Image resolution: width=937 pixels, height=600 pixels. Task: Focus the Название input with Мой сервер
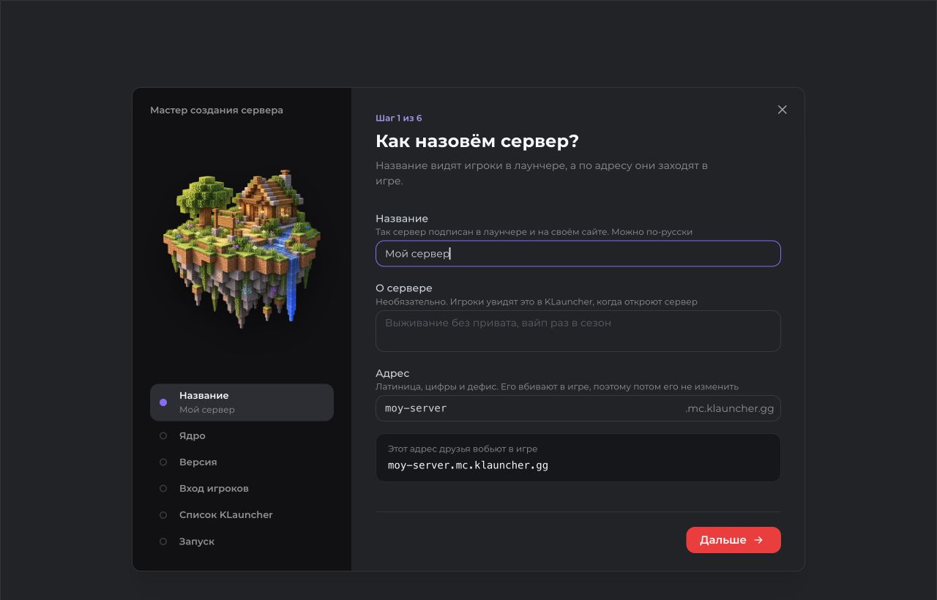578,254
